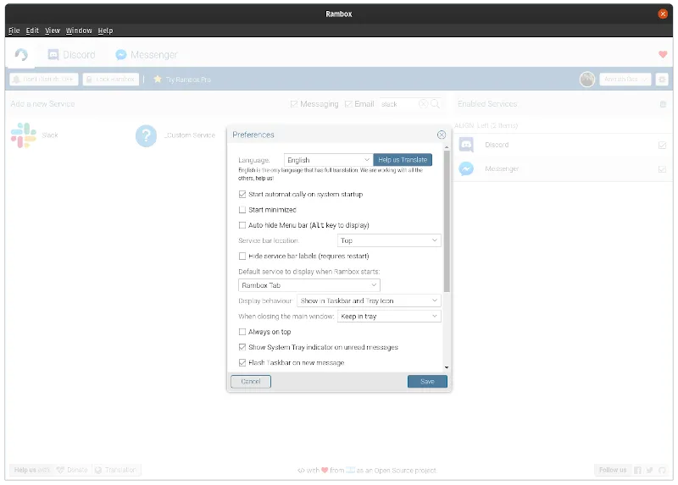Click the Discord icon in Enabled Services
Screen dimensions: 678x485
(466, 145)
